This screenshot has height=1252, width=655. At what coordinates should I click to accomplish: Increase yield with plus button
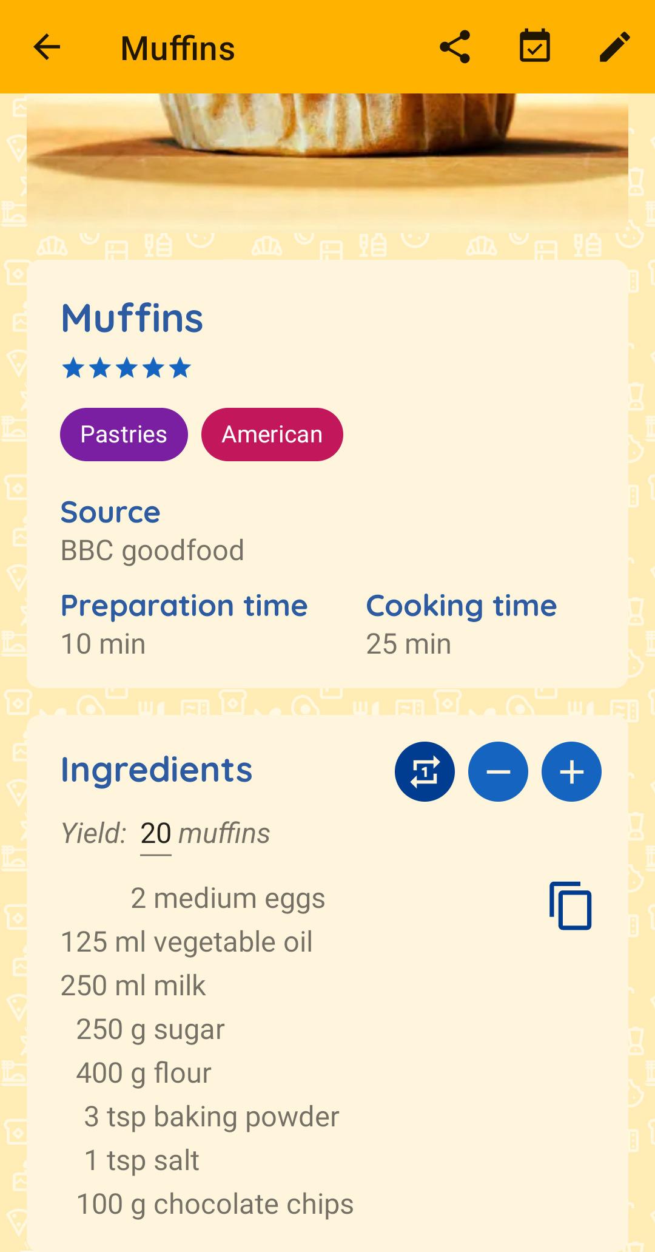click(571, 771)
